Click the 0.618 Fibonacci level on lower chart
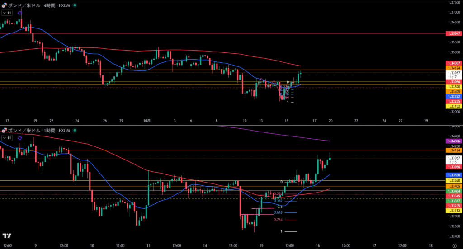The image size is (463, 249). (278, 212)
